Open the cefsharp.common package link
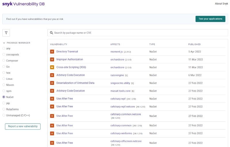The width and height of the screenshot is (230, 147). click(121, 126)
